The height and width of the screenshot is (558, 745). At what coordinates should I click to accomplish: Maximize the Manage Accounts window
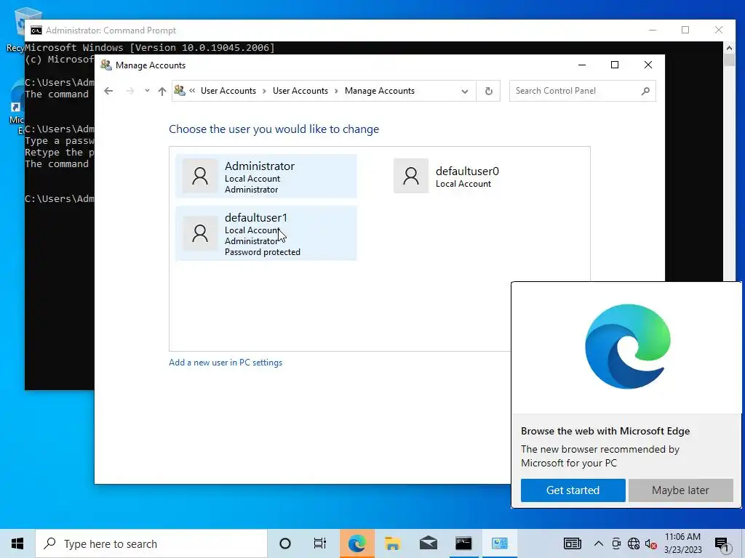[x=615, y=65]
